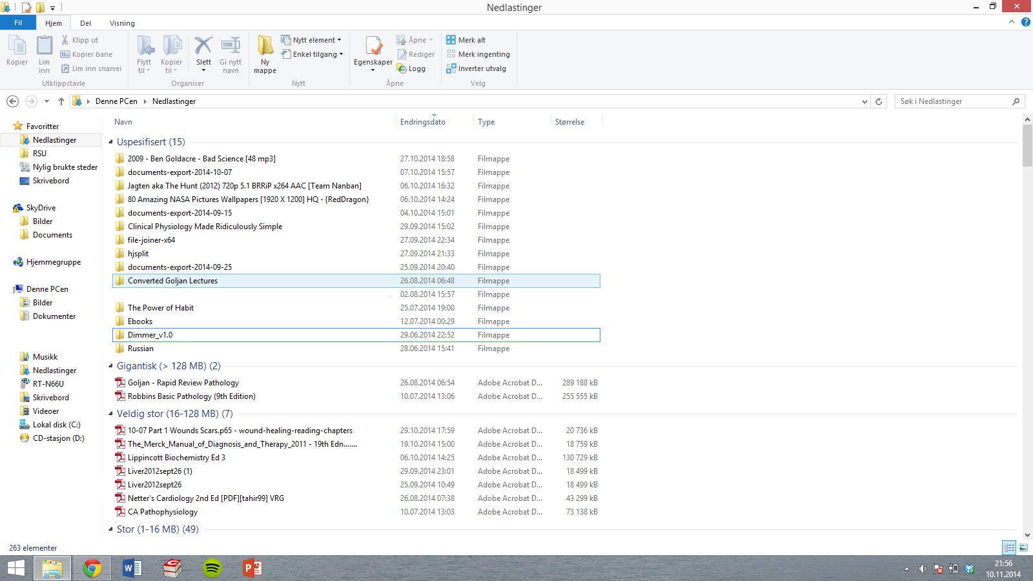
Task: Click Gi nytt navn (rename)
Action: tap(230, 54)
